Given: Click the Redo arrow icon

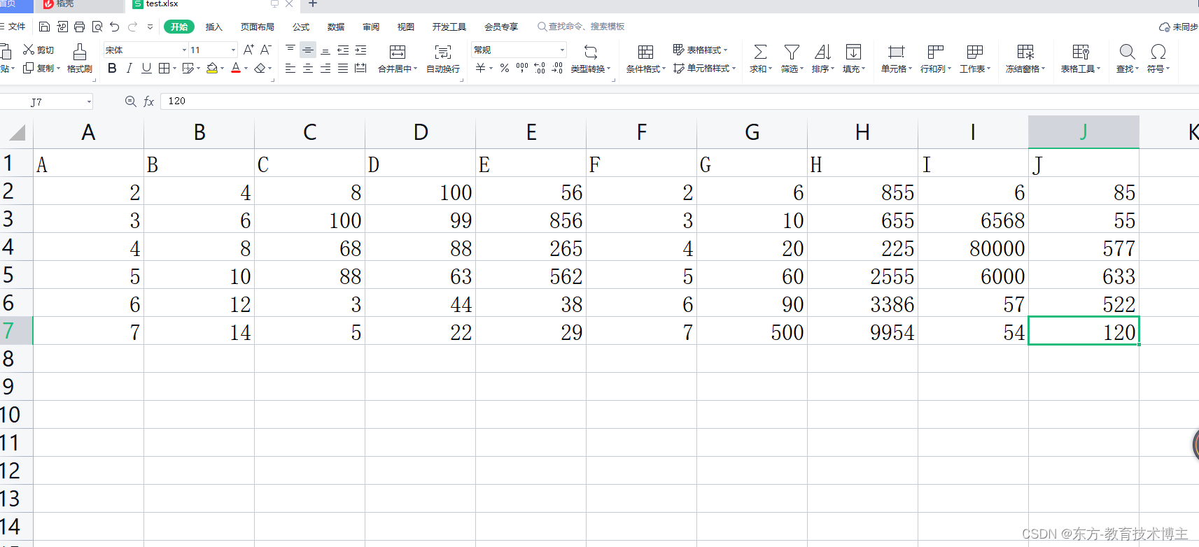Looking at the screenshot, I should click(132, 27).
